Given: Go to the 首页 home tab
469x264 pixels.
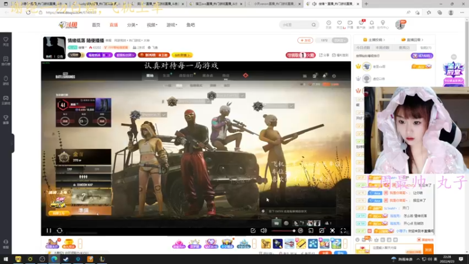Looking at the screenshot, I should (x=96, y=25).
